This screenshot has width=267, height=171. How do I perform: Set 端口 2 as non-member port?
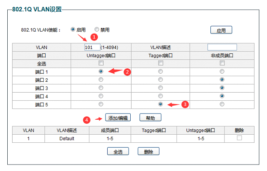(222, 80)
